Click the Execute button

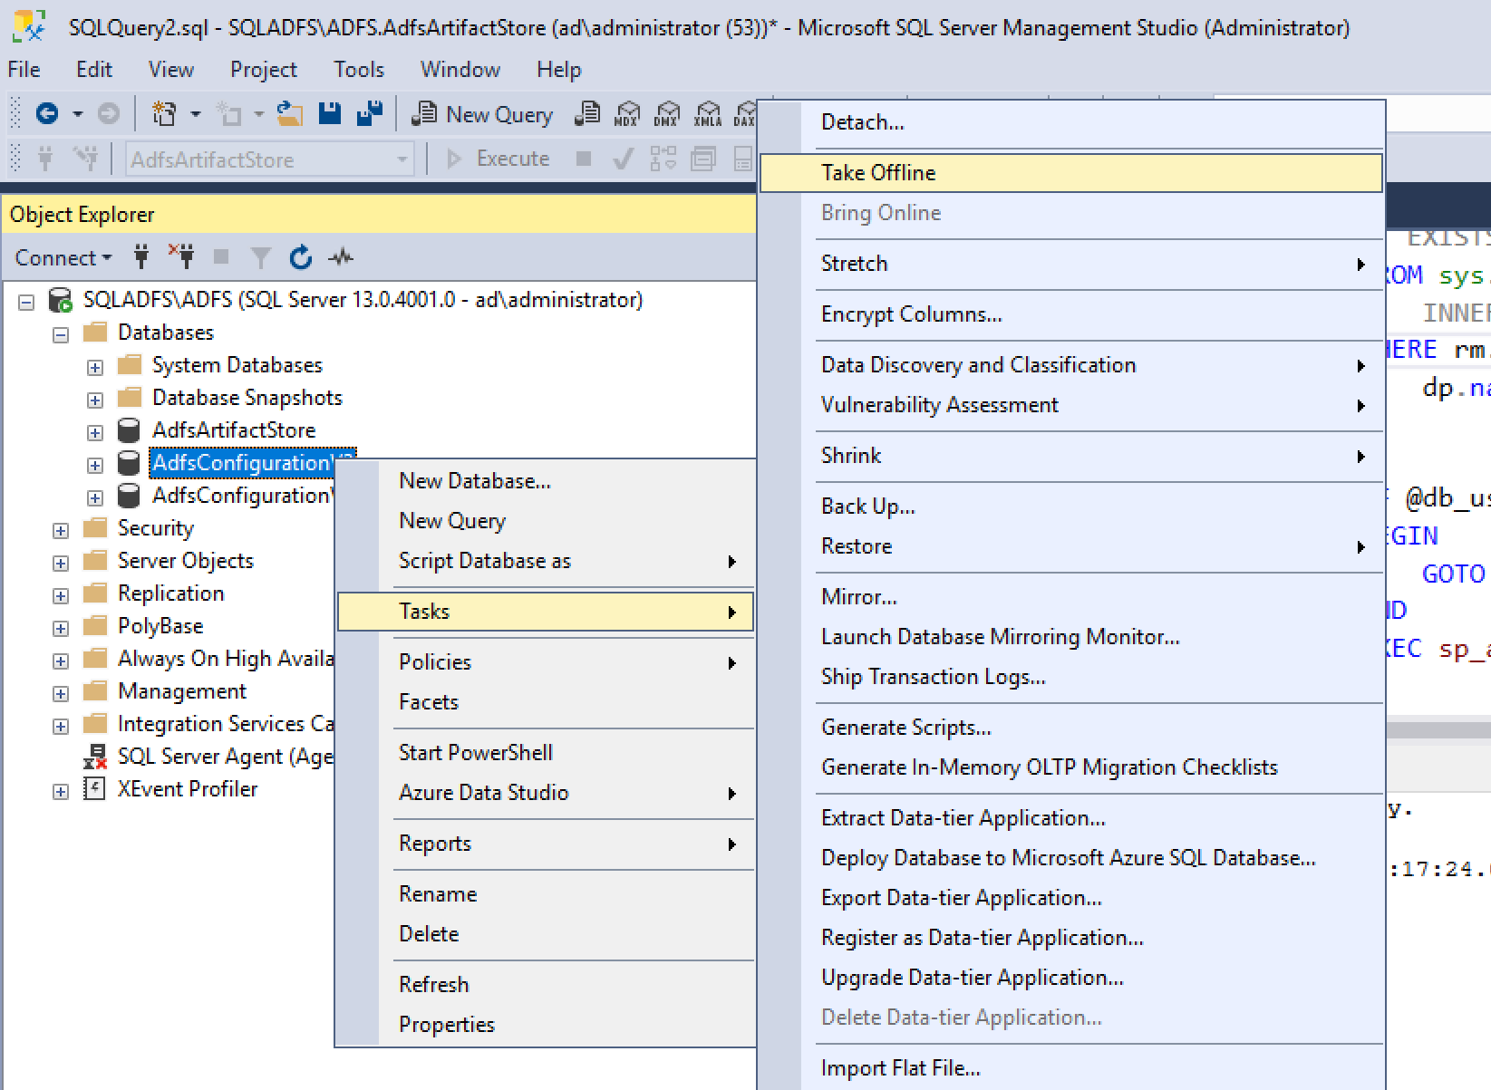click(499, 159)
